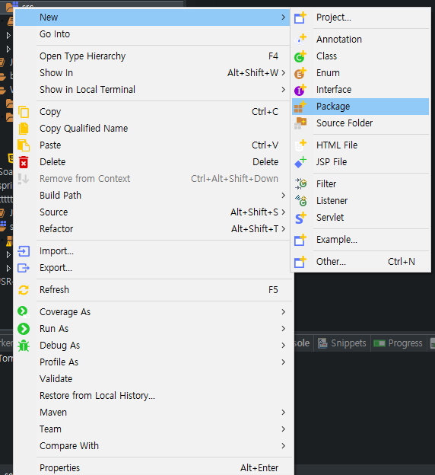The image size is (435, 475).
Task: Select Package in the New submenu
Action: click(x=360, y=107)
